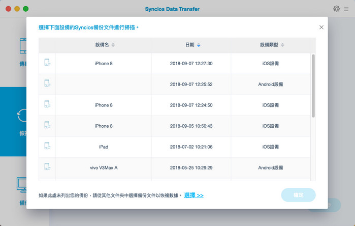Click the 設備類型 column header label
This screenshot has width=355, height=226.
tap(269, 45)
